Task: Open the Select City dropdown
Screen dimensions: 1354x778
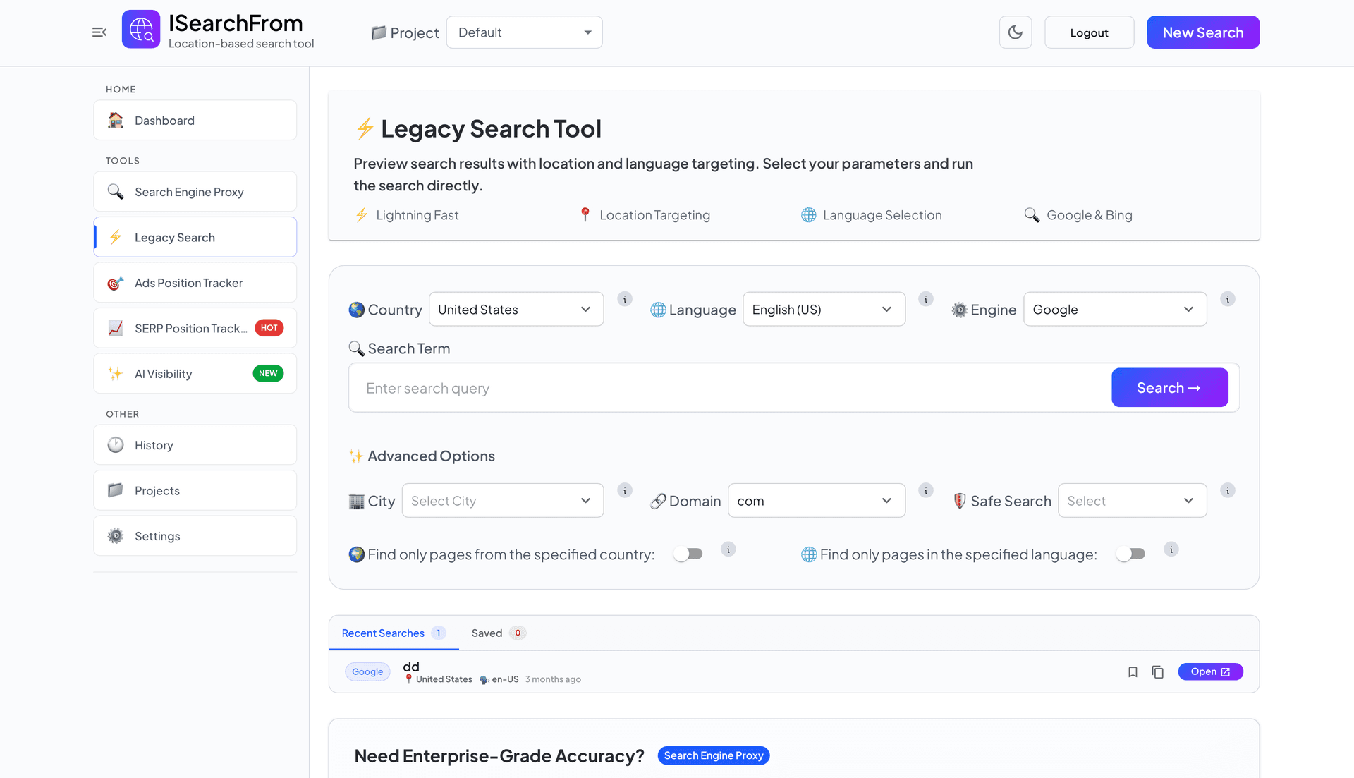Action: [x=503, y=501]
